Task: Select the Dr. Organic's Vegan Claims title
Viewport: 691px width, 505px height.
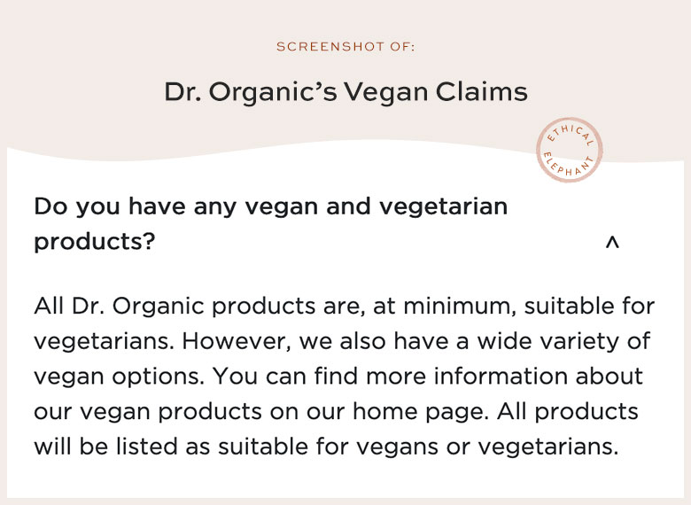Action: (x=345, y=92)
